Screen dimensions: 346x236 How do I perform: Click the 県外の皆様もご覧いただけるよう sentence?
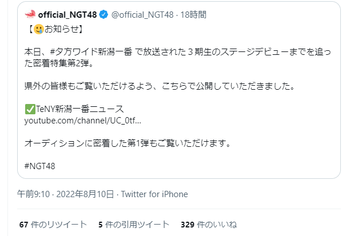[x=160, y=86]
